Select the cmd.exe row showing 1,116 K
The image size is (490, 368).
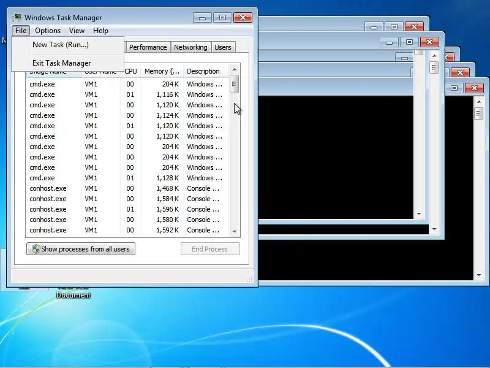point(127,94)
